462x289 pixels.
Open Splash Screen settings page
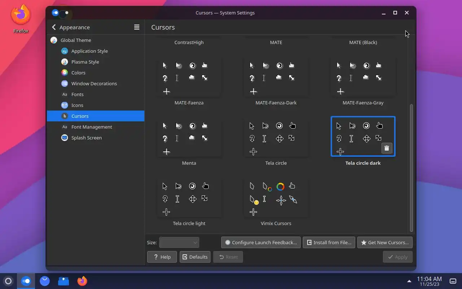click(x=96, y=138)
